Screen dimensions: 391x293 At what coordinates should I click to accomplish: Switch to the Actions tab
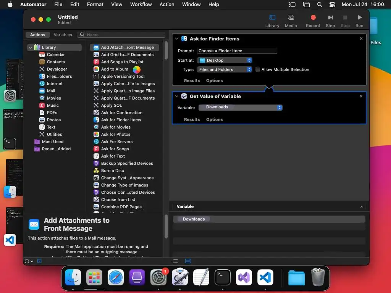tap(38, 35)
